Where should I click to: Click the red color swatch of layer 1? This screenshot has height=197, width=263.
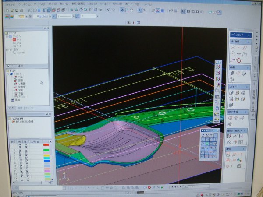(46, 145)
